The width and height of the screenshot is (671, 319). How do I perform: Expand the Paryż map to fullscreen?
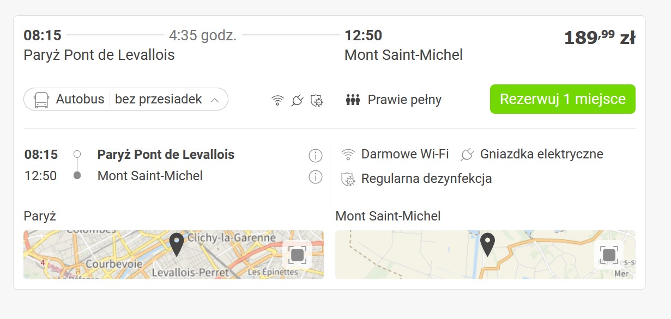[297, 255]
